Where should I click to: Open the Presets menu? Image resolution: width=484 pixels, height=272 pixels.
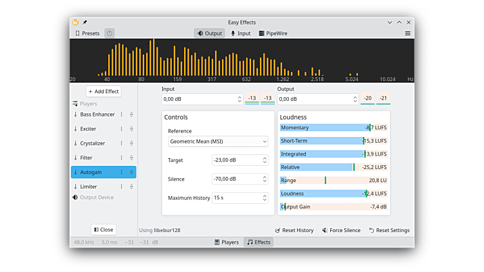pyautogui.click(x=88, y=33)
